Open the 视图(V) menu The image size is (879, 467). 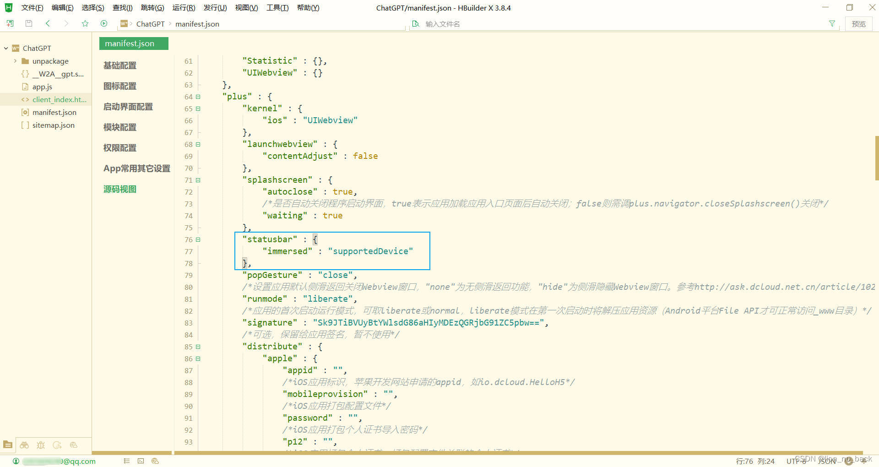pos(246,8)
